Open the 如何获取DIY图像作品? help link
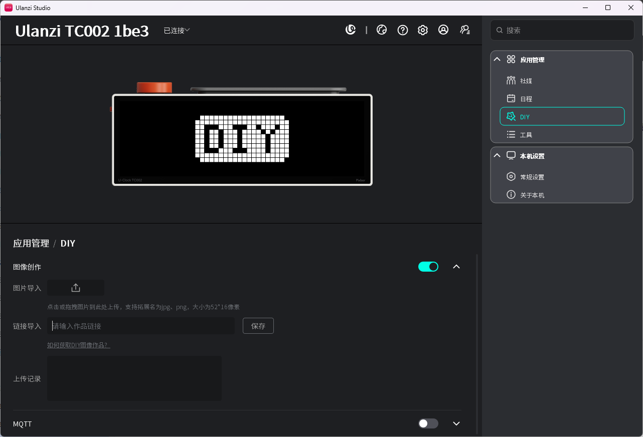Screen dimensions: 643x437 [x=79, y=345]
